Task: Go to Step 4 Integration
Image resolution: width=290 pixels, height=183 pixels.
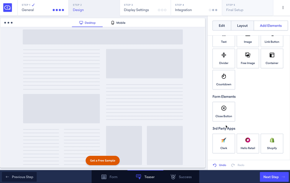Action: [x=196, y=8]
